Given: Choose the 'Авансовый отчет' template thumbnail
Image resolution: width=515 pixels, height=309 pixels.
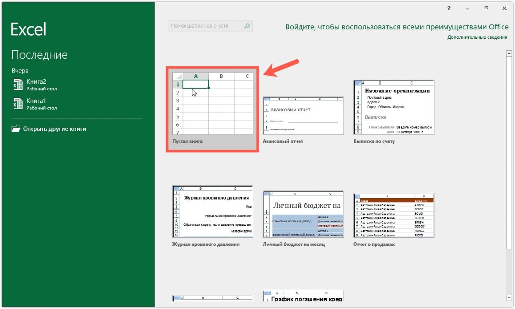Looking at the screenshot, I should coord(303,116).
